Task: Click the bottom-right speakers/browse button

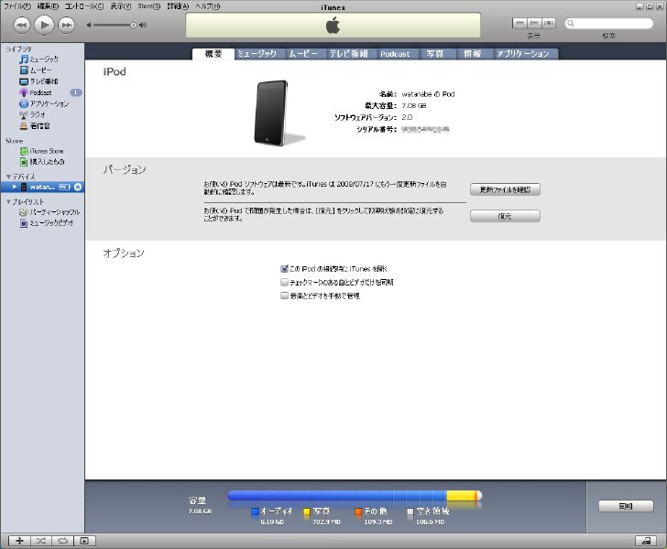Action: pos(646,541)
